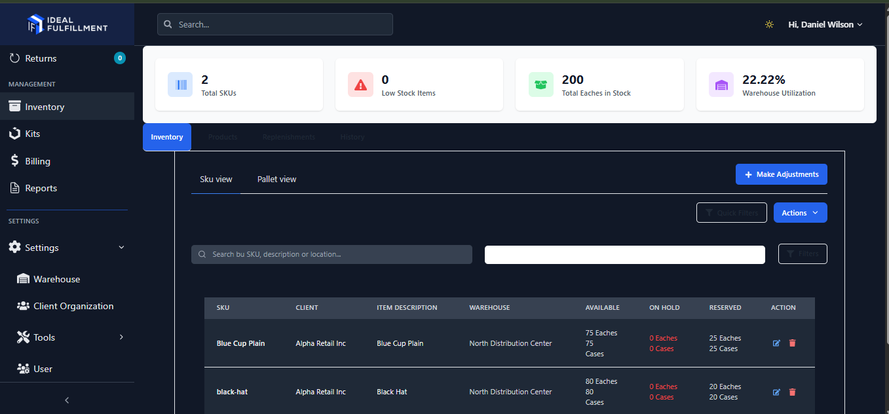The height and width of the screenshot is (414, 889).
Task: Switch to Pallet view tab
Action: [276, 179]
